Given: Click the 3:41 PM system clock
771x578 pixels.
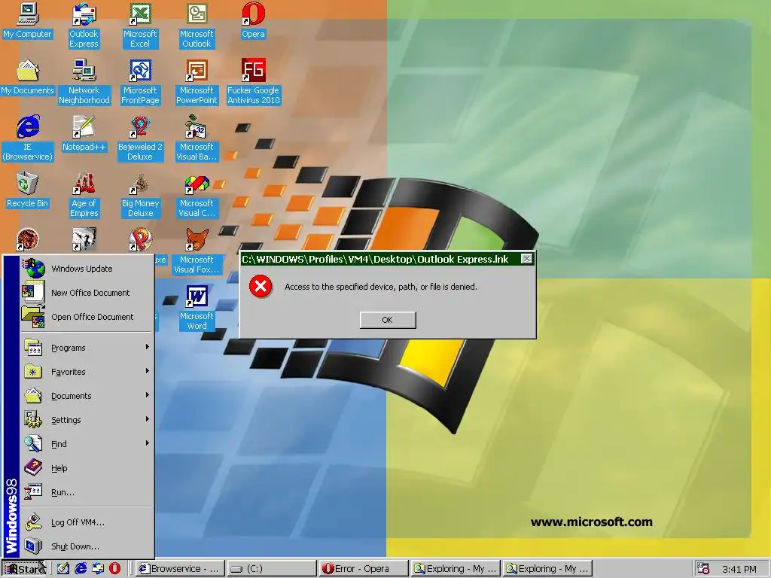Looking at the screenshot, I should [739, 569].
